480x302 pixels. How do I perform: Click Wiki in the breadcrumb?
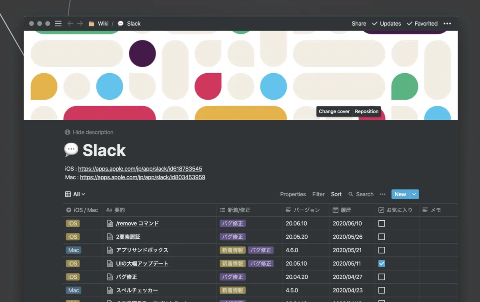click(103, 24)
